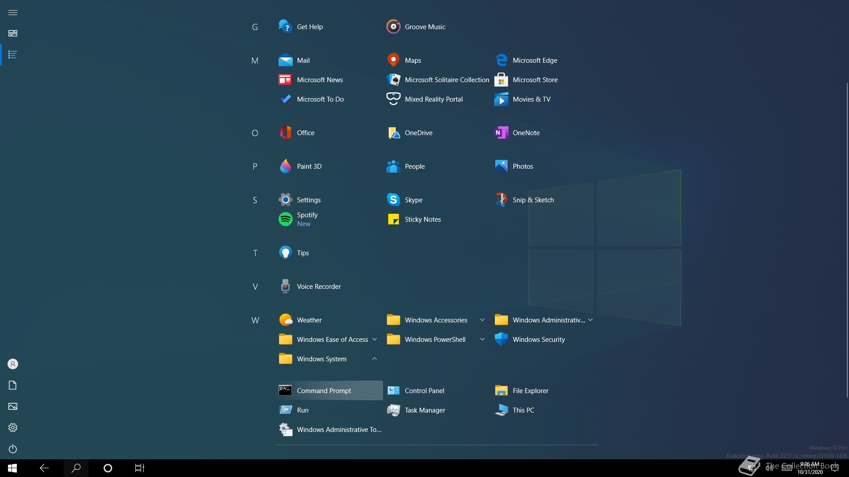Open File Explorer
This screenshot has height=477, width=849.
(x=545, y=390)
